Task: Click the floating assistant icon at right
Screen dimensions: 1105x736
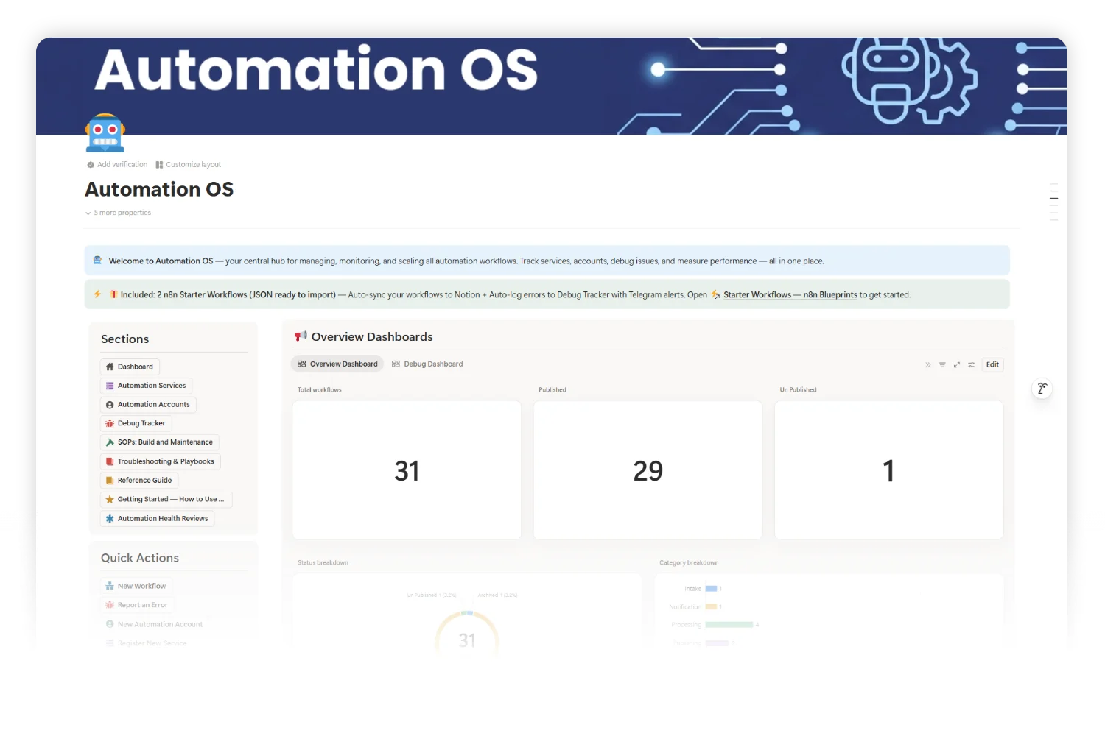Action: (1042, 389)
